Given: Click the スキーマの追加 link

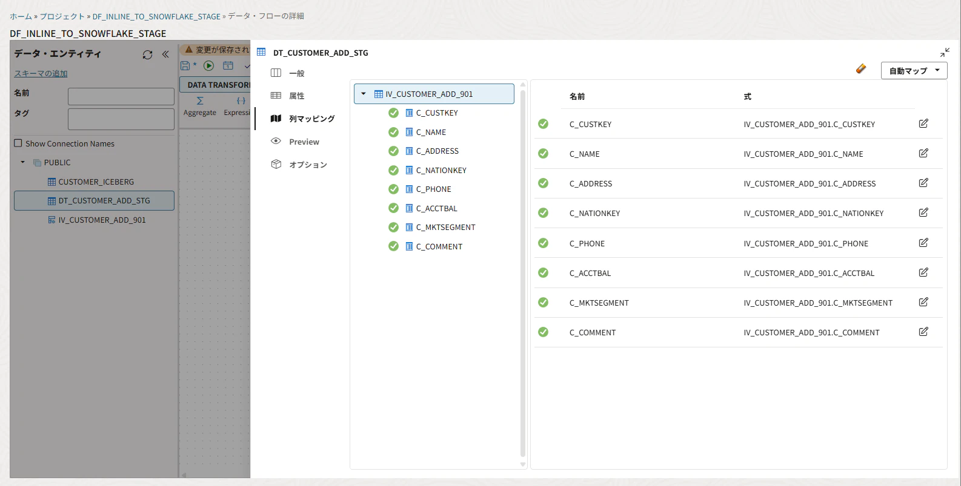Looking at the screenshot, I should [41, 73].
